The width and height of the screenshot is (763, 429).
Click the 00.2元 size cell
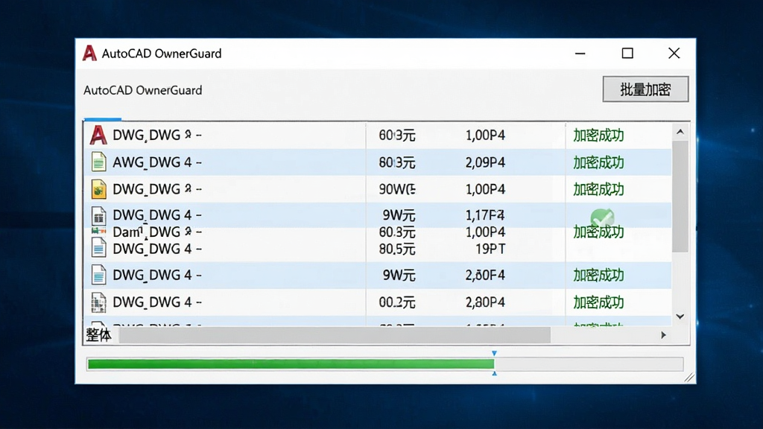[397, 302]
